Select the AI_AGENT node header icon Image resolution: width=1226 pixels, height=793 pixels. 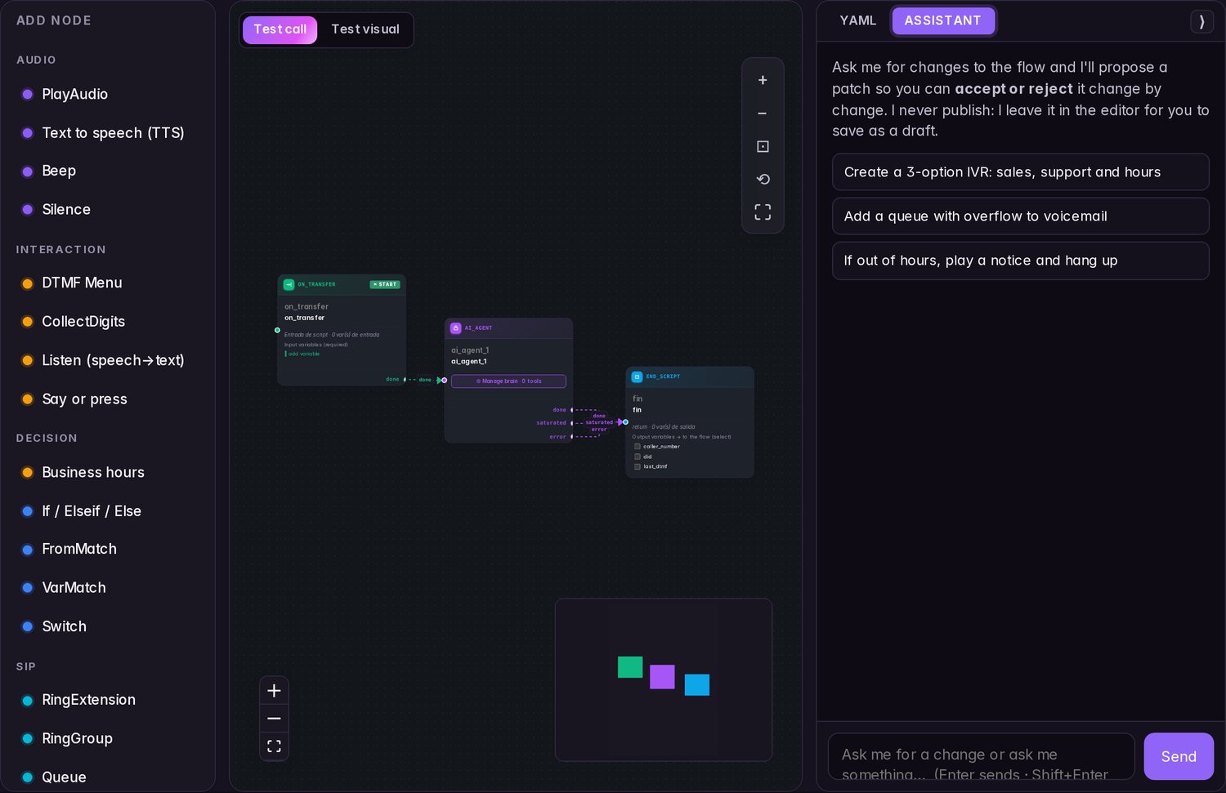(x=456, y=328)
